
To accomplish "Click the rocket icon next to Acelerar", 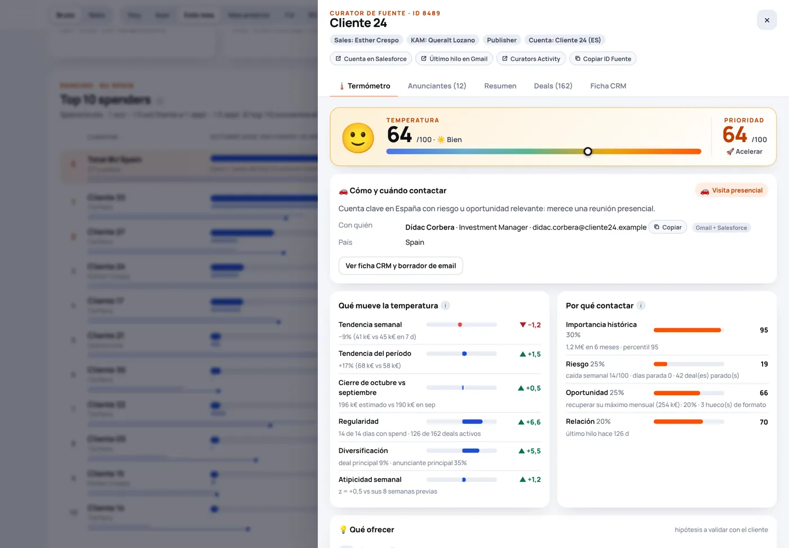I will tap(730, 152).
